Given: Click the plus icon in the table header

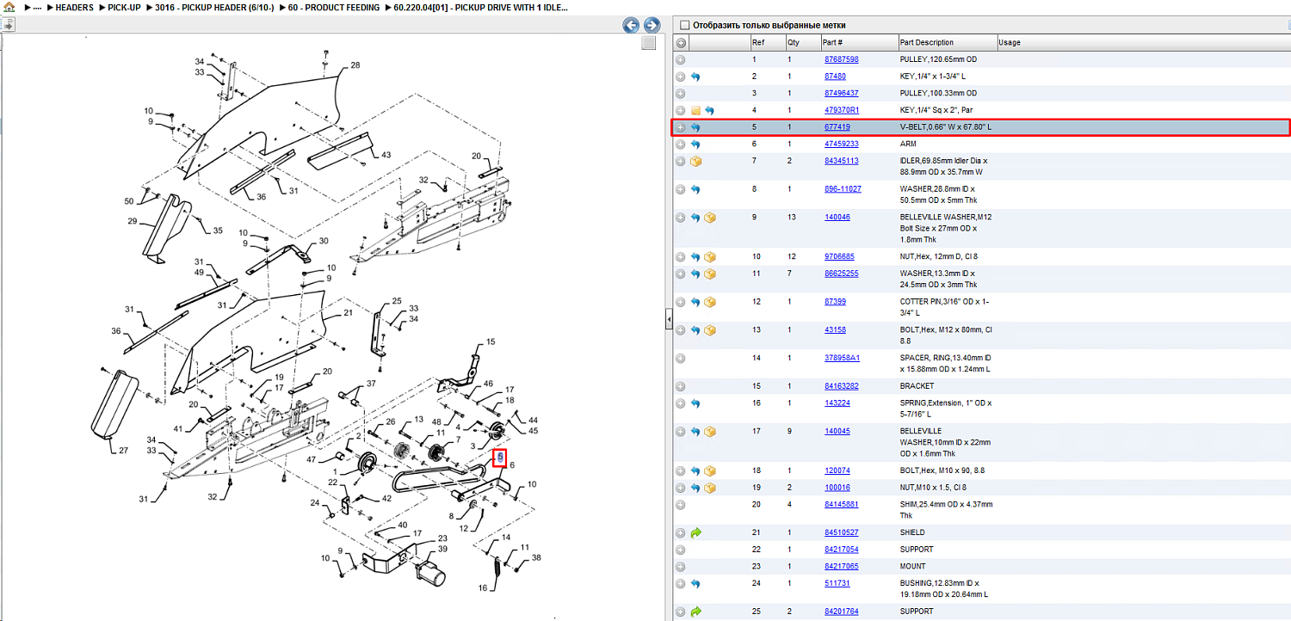Looking at the screenshot, I should [681, 43].
